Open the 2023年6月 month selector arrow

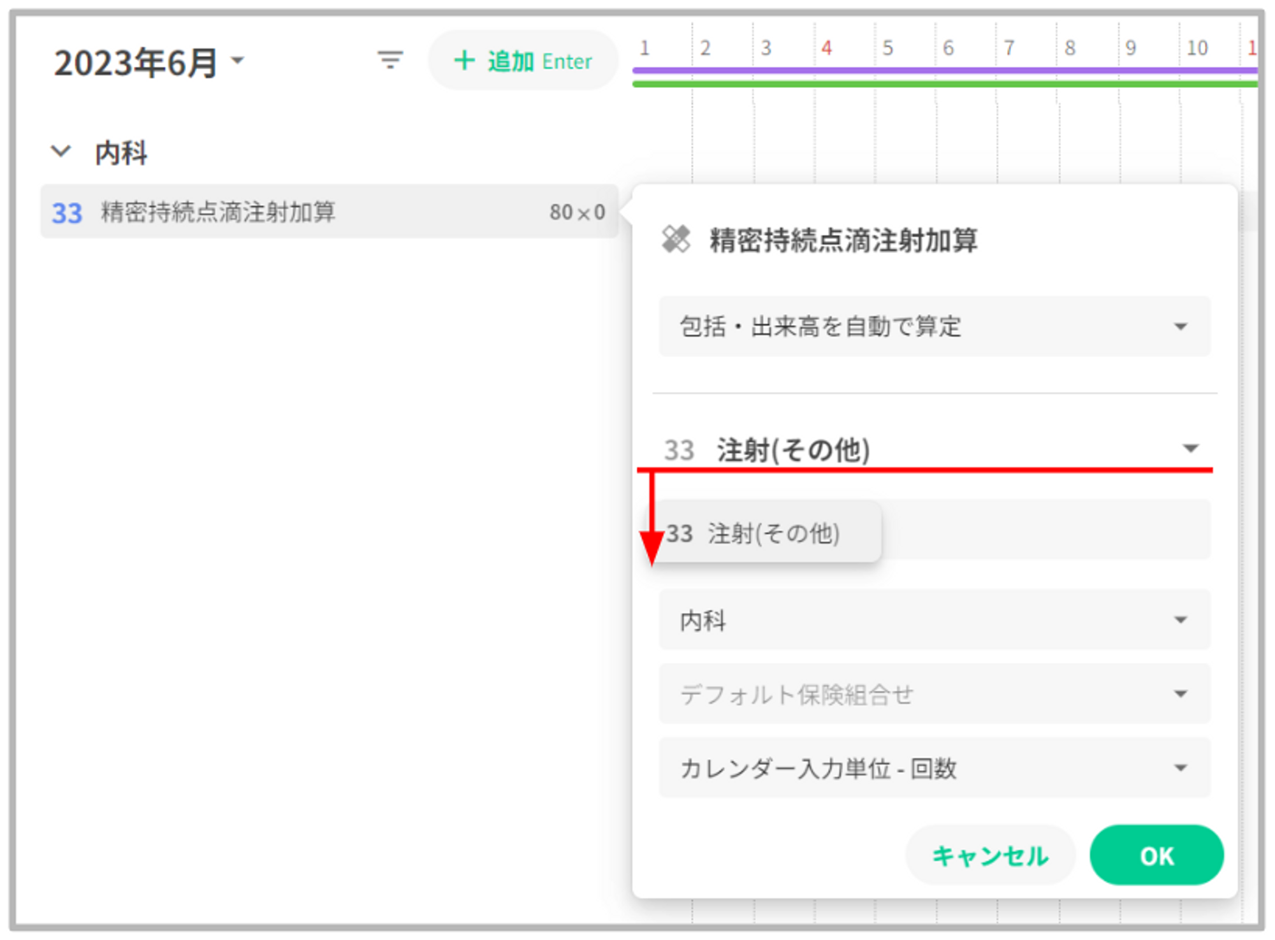tap(238, 61)
